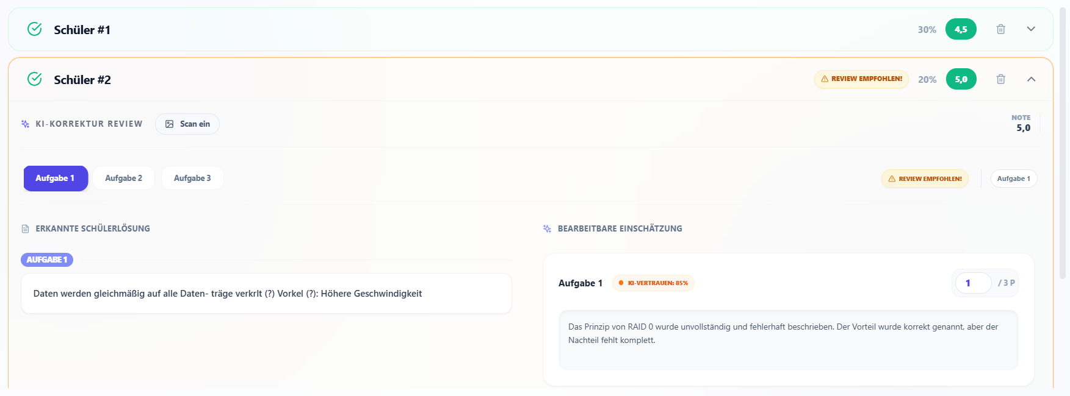The width and height of the screenshot is (1070, 396).
Task: Click the sparkle icon beside KI-Korrektur Review
Action: [26, 124]
